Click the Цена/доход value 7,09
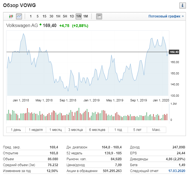 tap(118, 165)
